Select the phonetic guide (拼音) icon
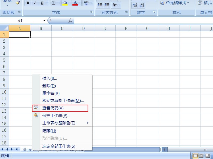This screenshot has height=159, width=213. [87, 3]
